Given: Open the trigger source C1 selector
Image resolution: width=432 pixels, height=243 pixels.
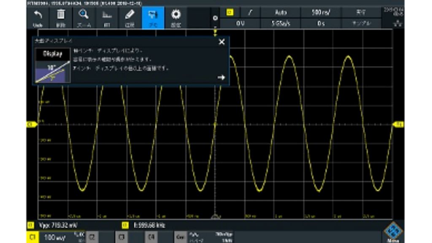Looking at the screenshot, I should (x=230, y=12).
